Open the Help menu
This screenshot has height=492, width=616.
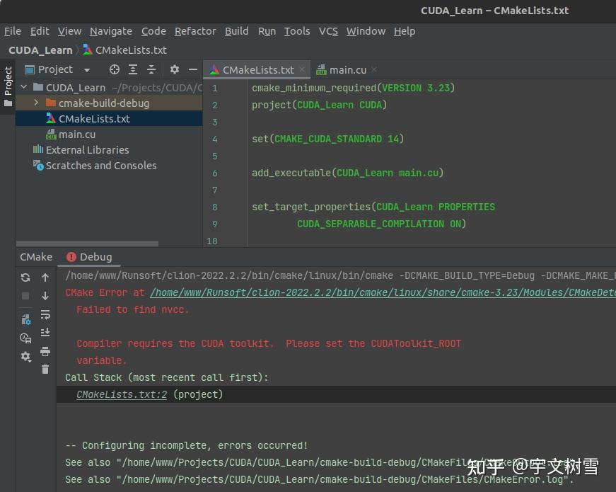[x=405, y=31]
